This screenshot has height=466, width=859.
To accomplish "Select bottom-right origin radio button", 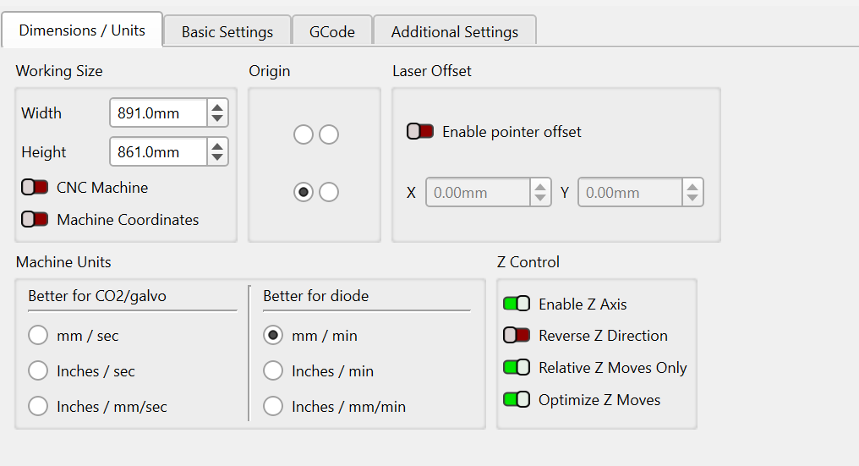I will click(x=329, y=193).
